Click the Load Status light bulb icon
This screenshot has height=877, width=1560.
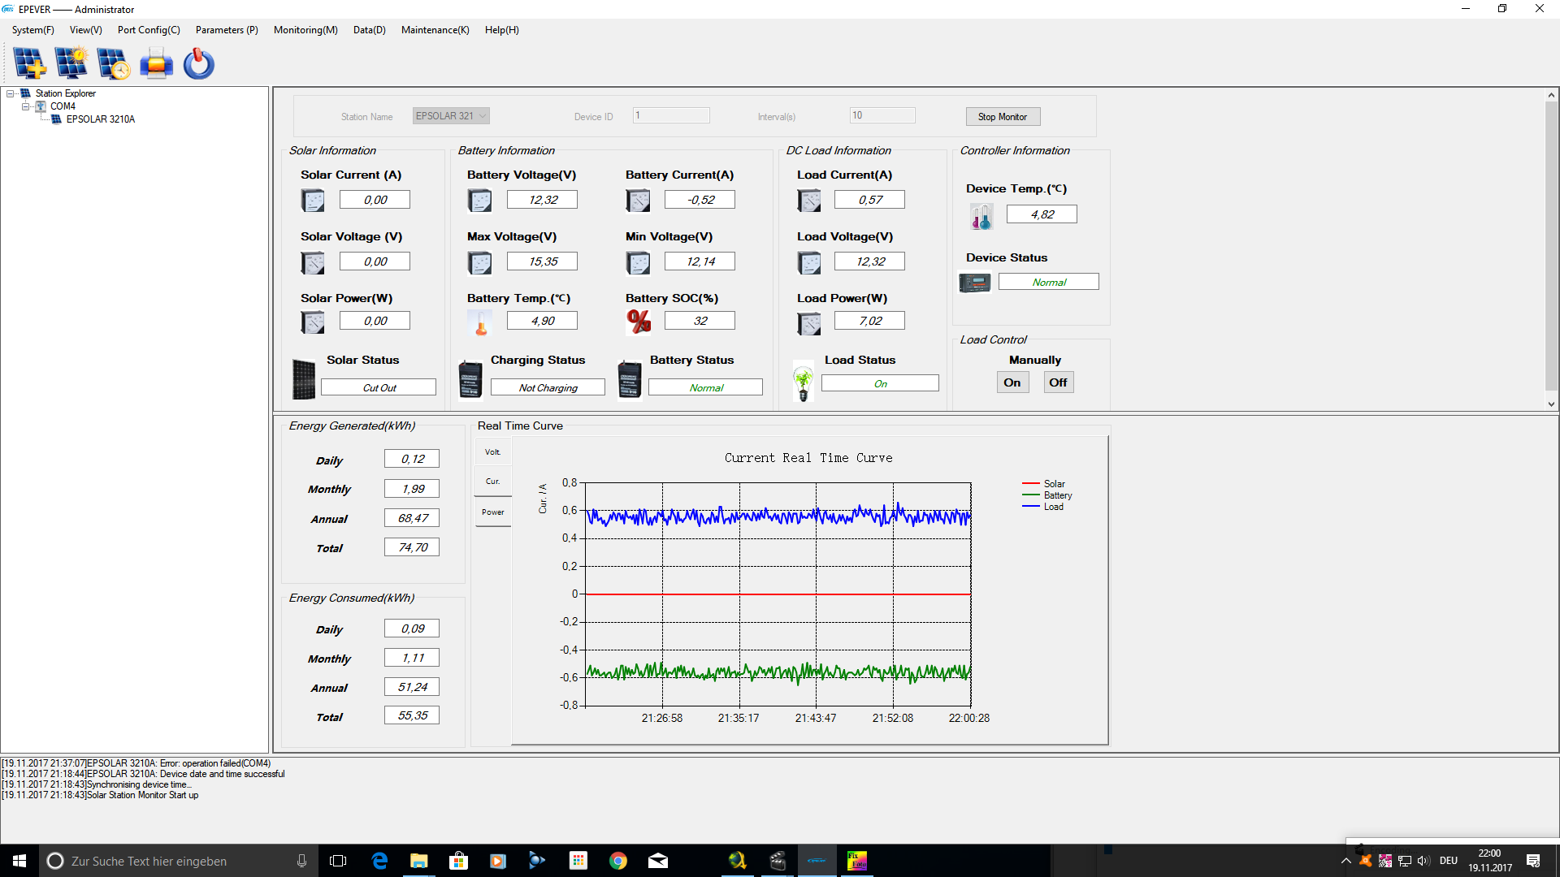tap(803, 382)
